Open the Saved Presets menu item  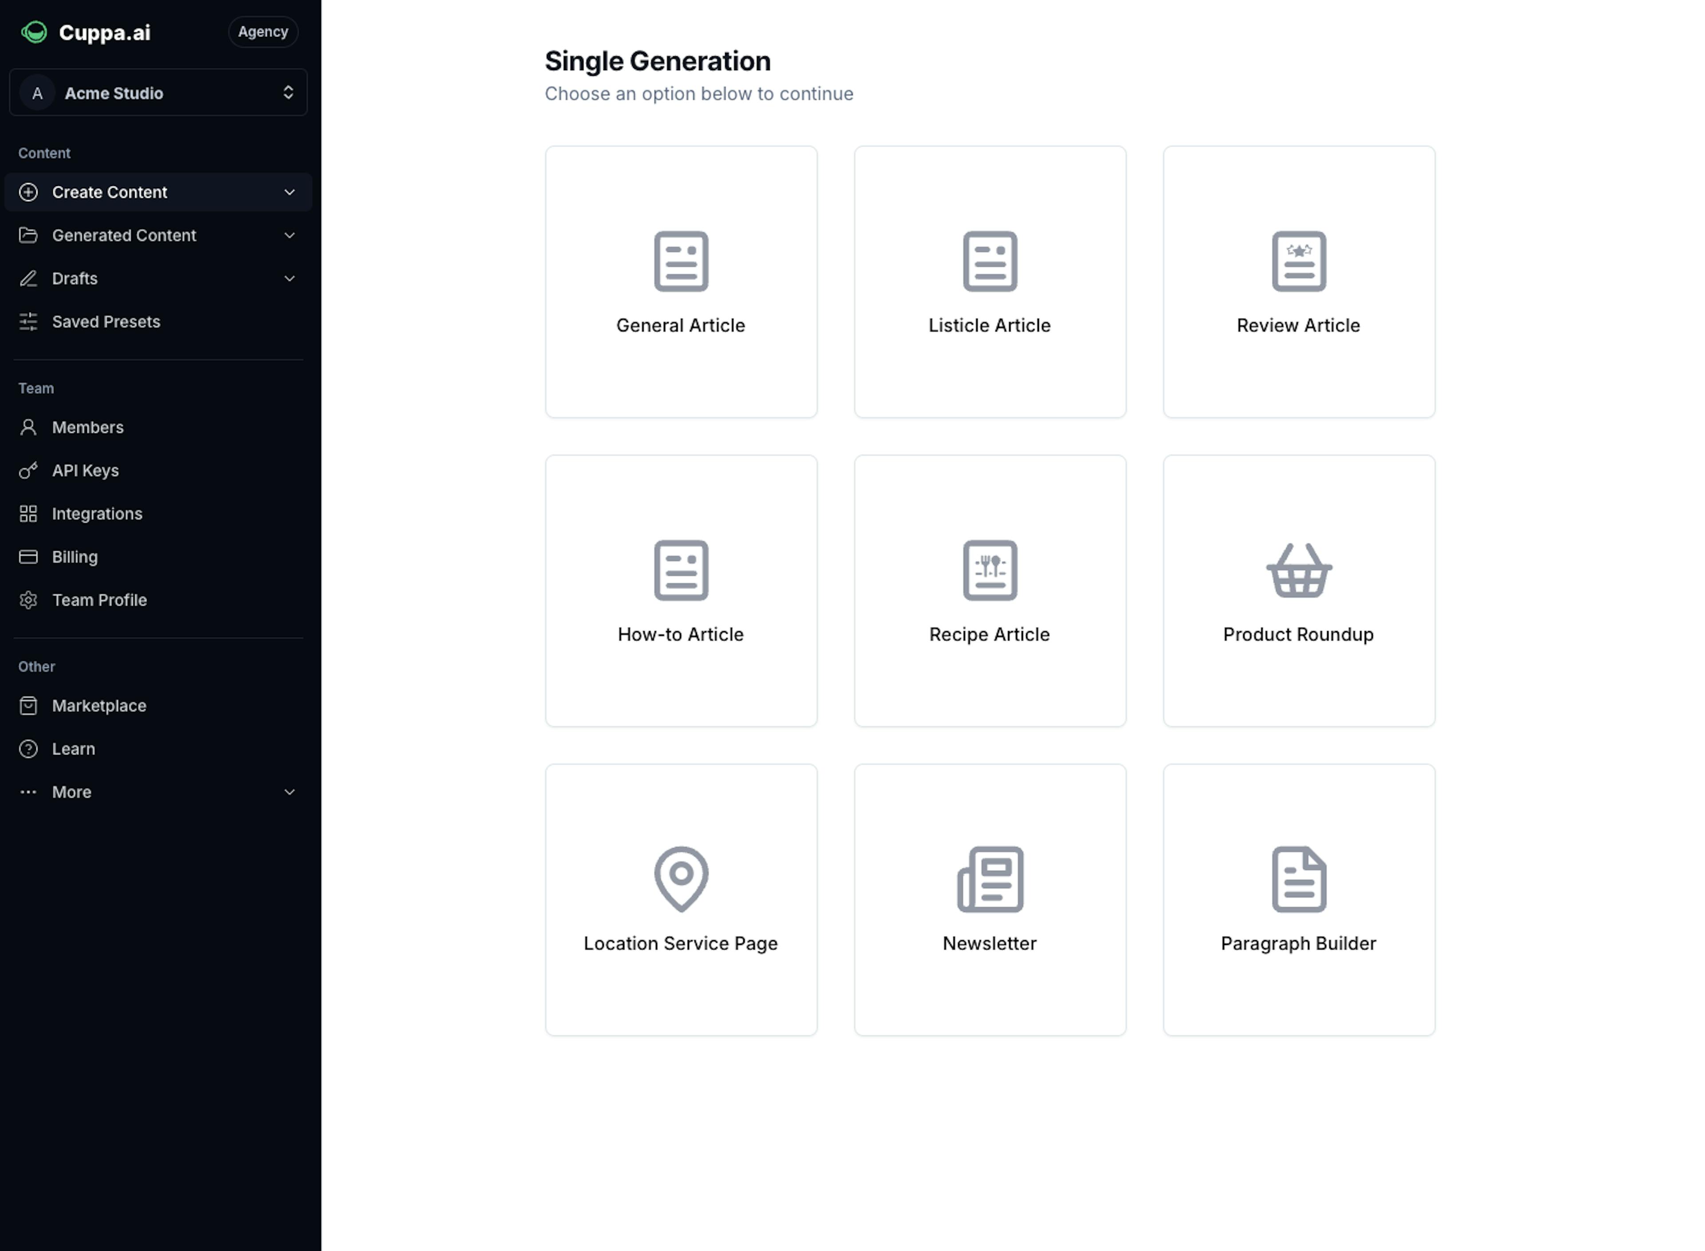(158, 322)
